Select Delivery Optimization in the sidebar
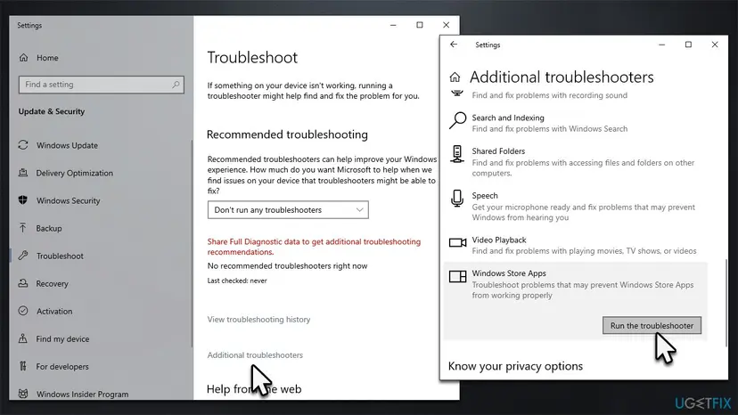 [74, 173]
